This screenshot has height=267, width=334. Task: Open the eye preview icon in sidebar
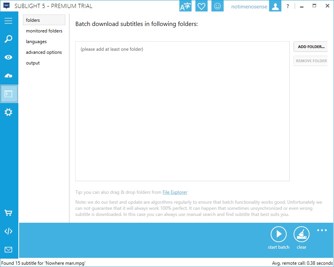[x=8, y=57]
